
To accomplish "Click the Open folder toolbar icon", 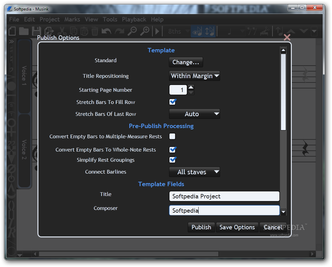I will pos(24,31).
